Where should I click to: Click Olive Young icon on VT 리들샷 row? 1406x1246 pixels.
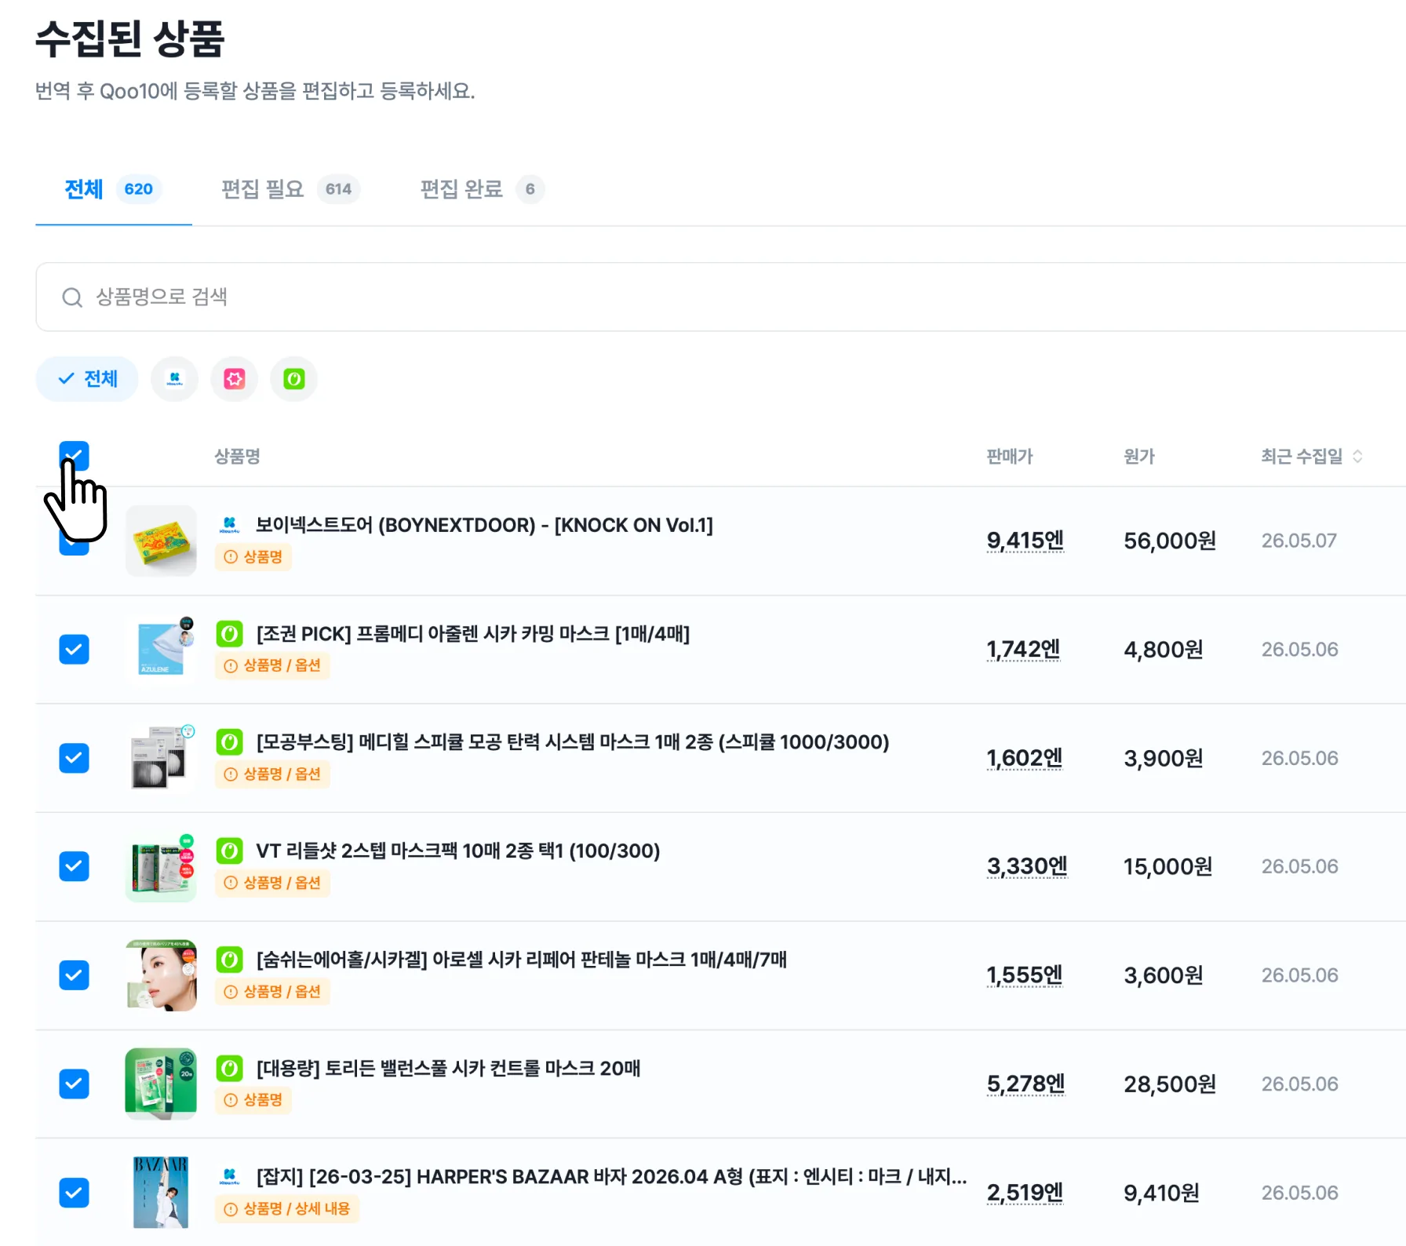[x=229, y=851]
